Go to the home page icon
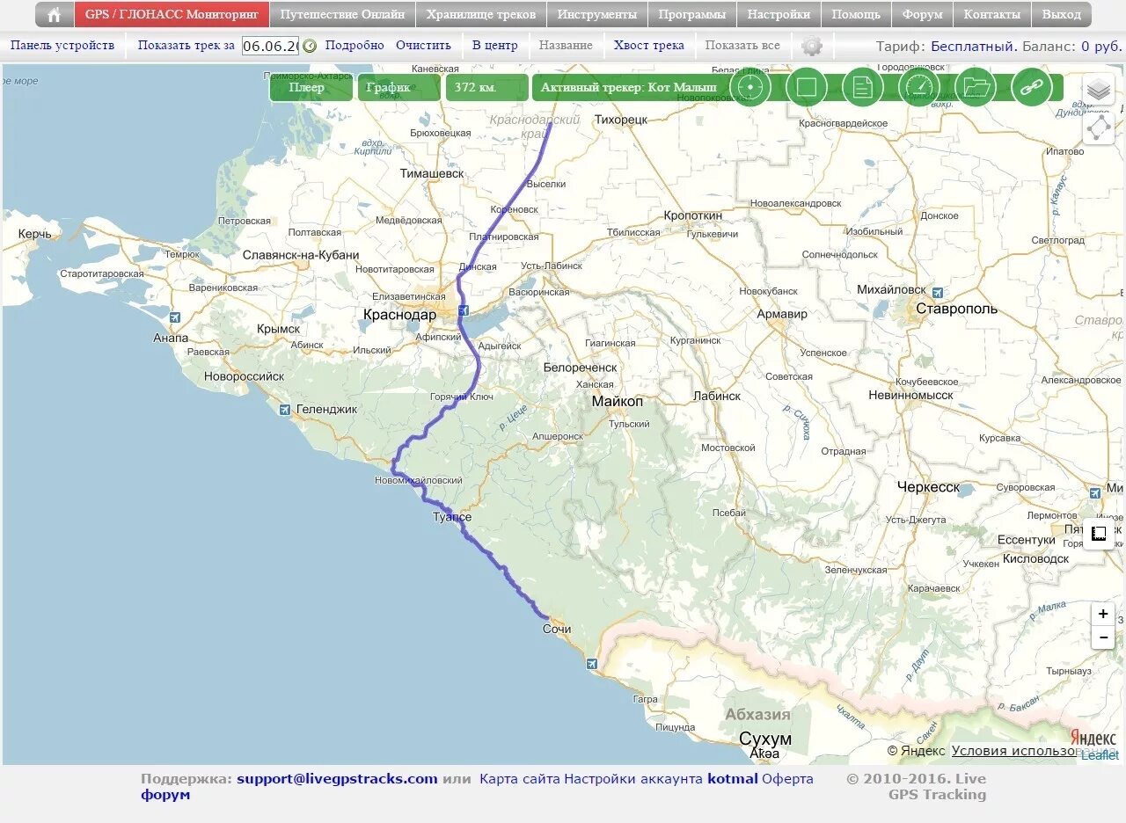This screenshot has width=1126, height=823. (55, 14)
